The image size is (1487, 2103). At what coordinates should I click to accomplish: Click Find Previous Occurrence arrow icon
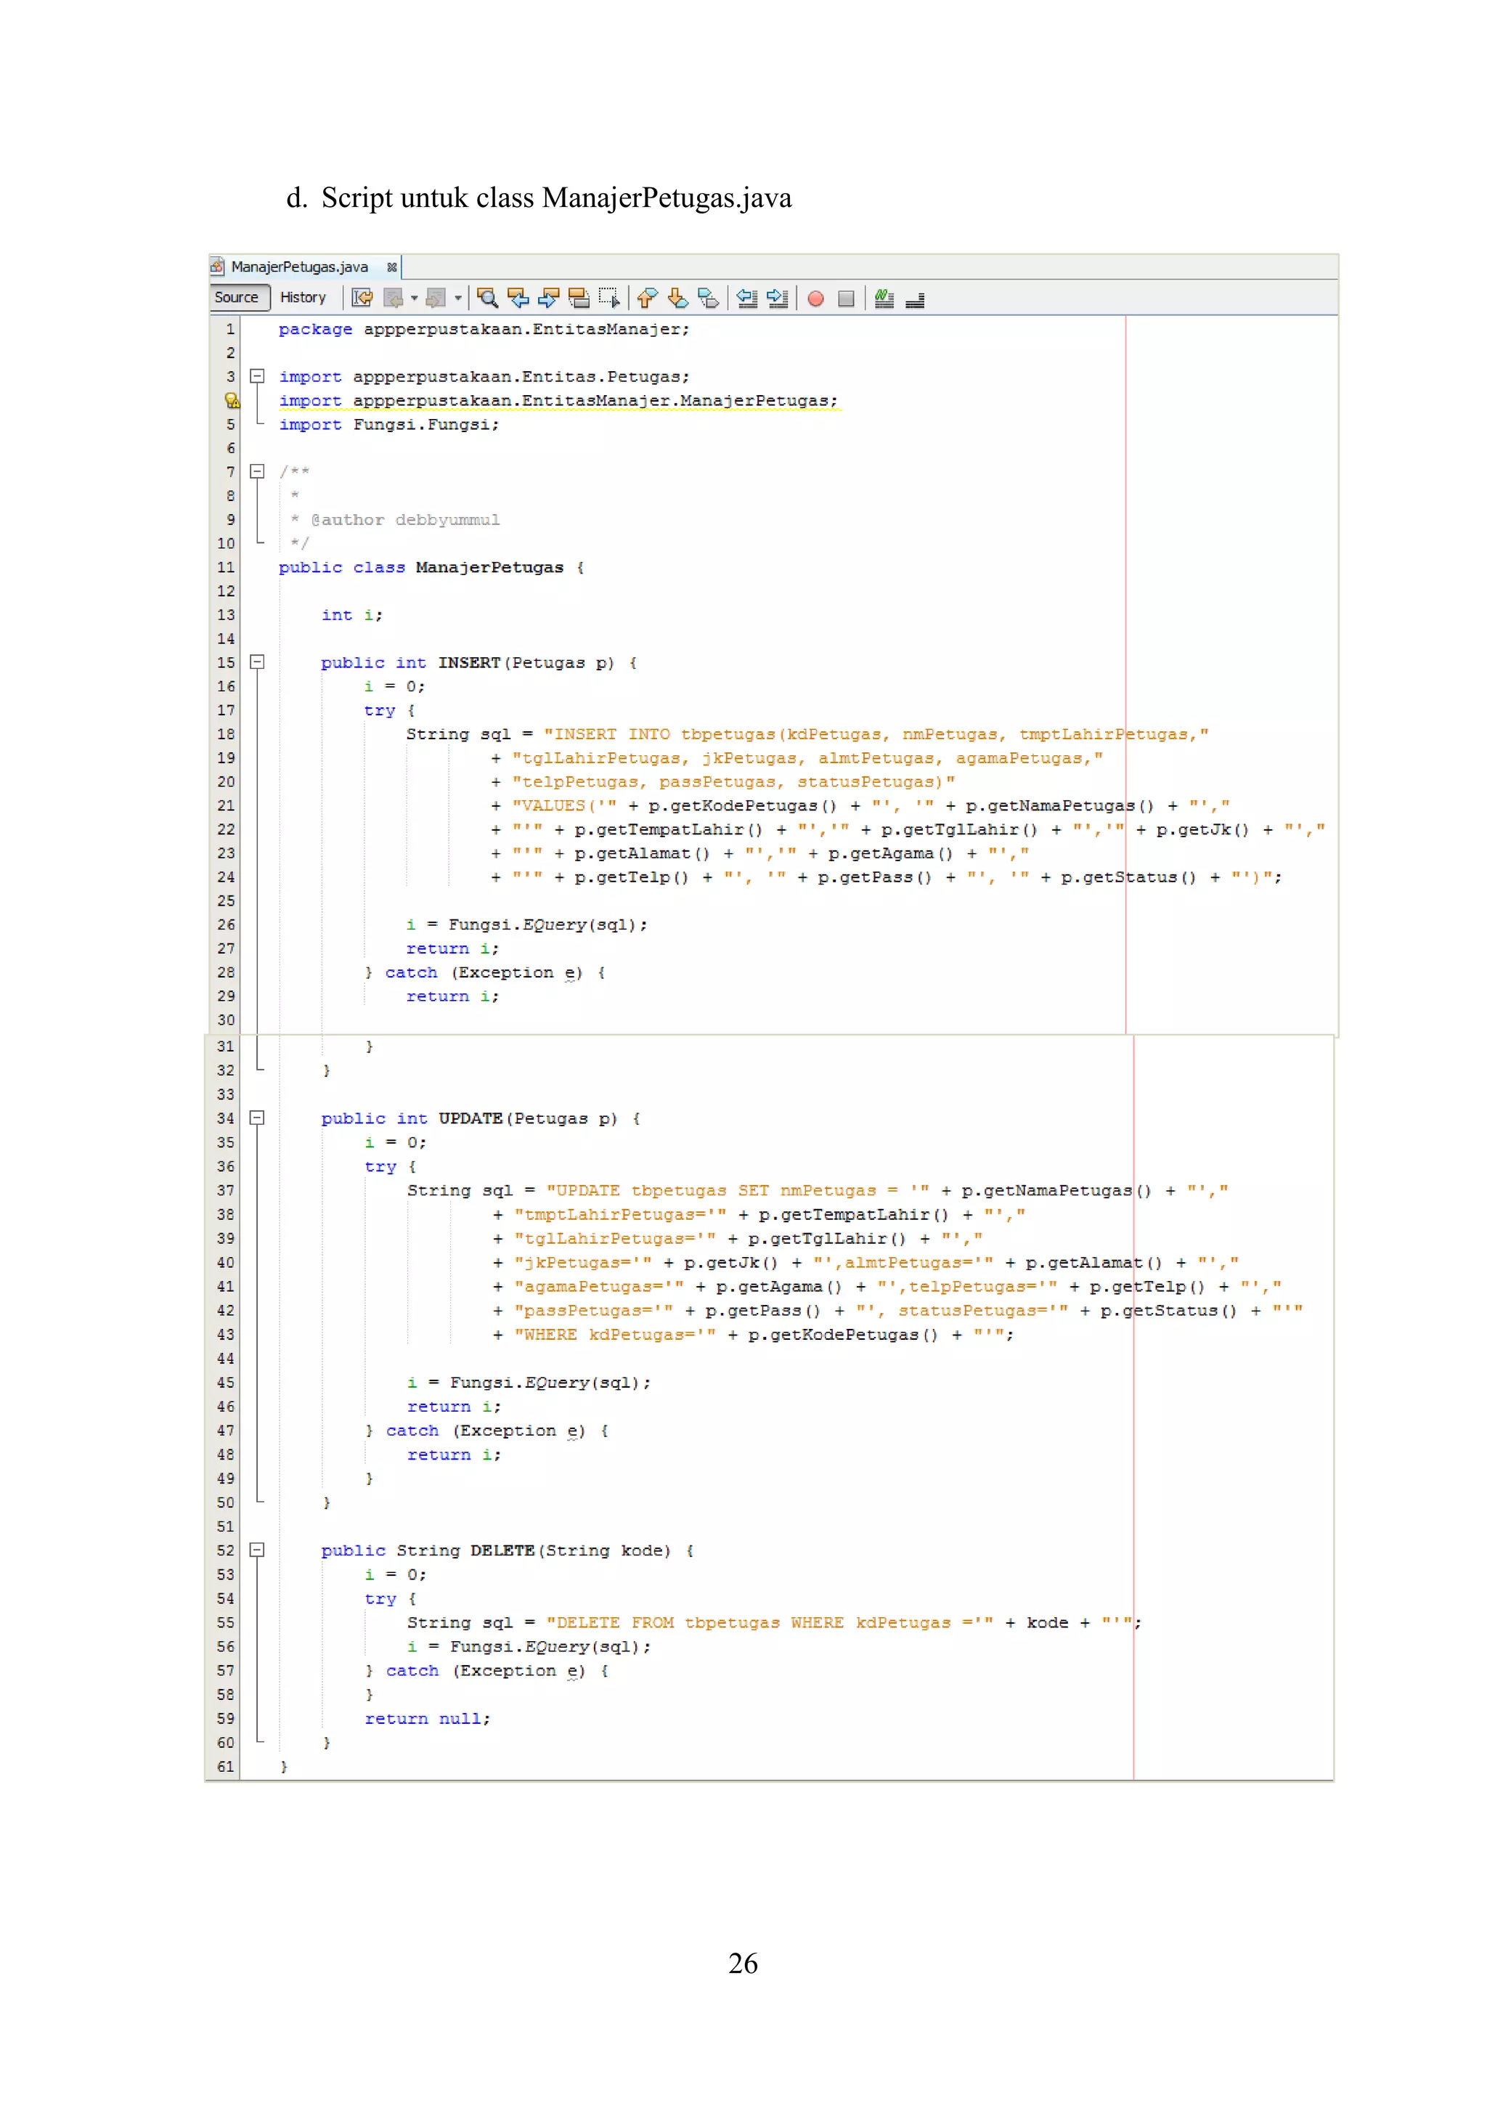[518, 298]
